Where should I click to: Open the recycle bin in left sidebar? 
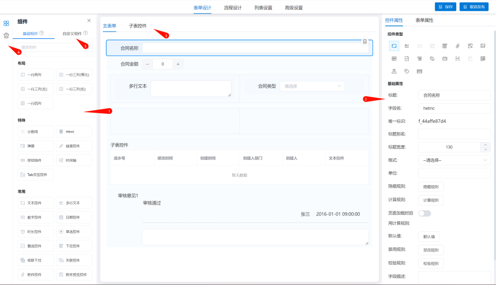click(x=6, y=35)
